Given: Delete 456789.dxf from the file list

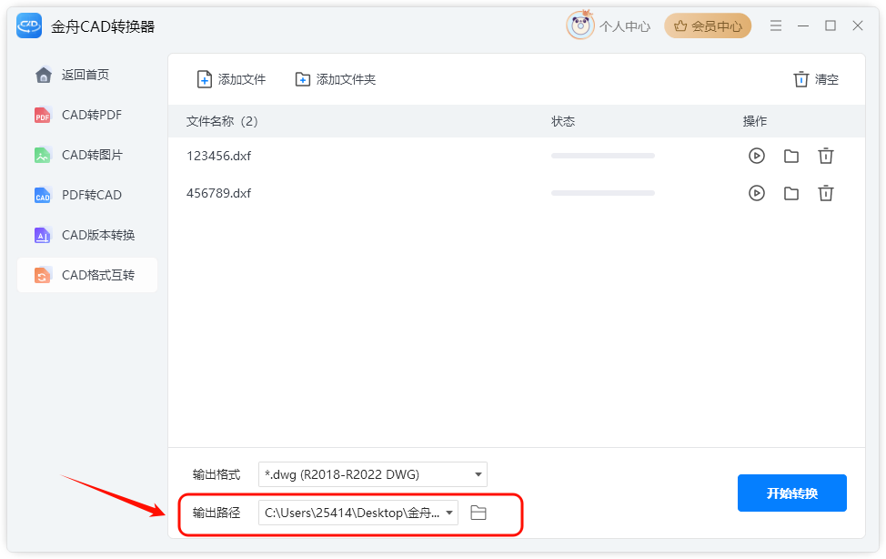Looking at the screenshot, I should point(826,194).
